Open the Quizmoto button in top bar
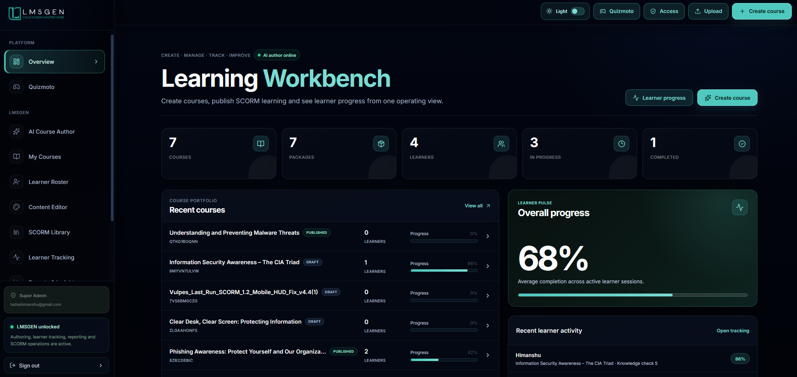 tap(616, 11)
